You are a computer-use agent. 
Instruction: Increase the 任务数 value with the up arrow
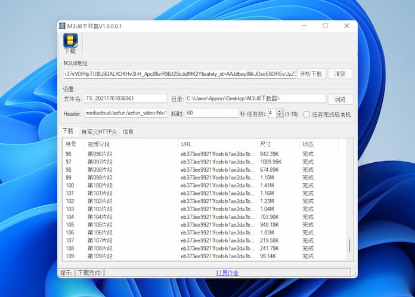pyautogui.click(x=280, y=111)
